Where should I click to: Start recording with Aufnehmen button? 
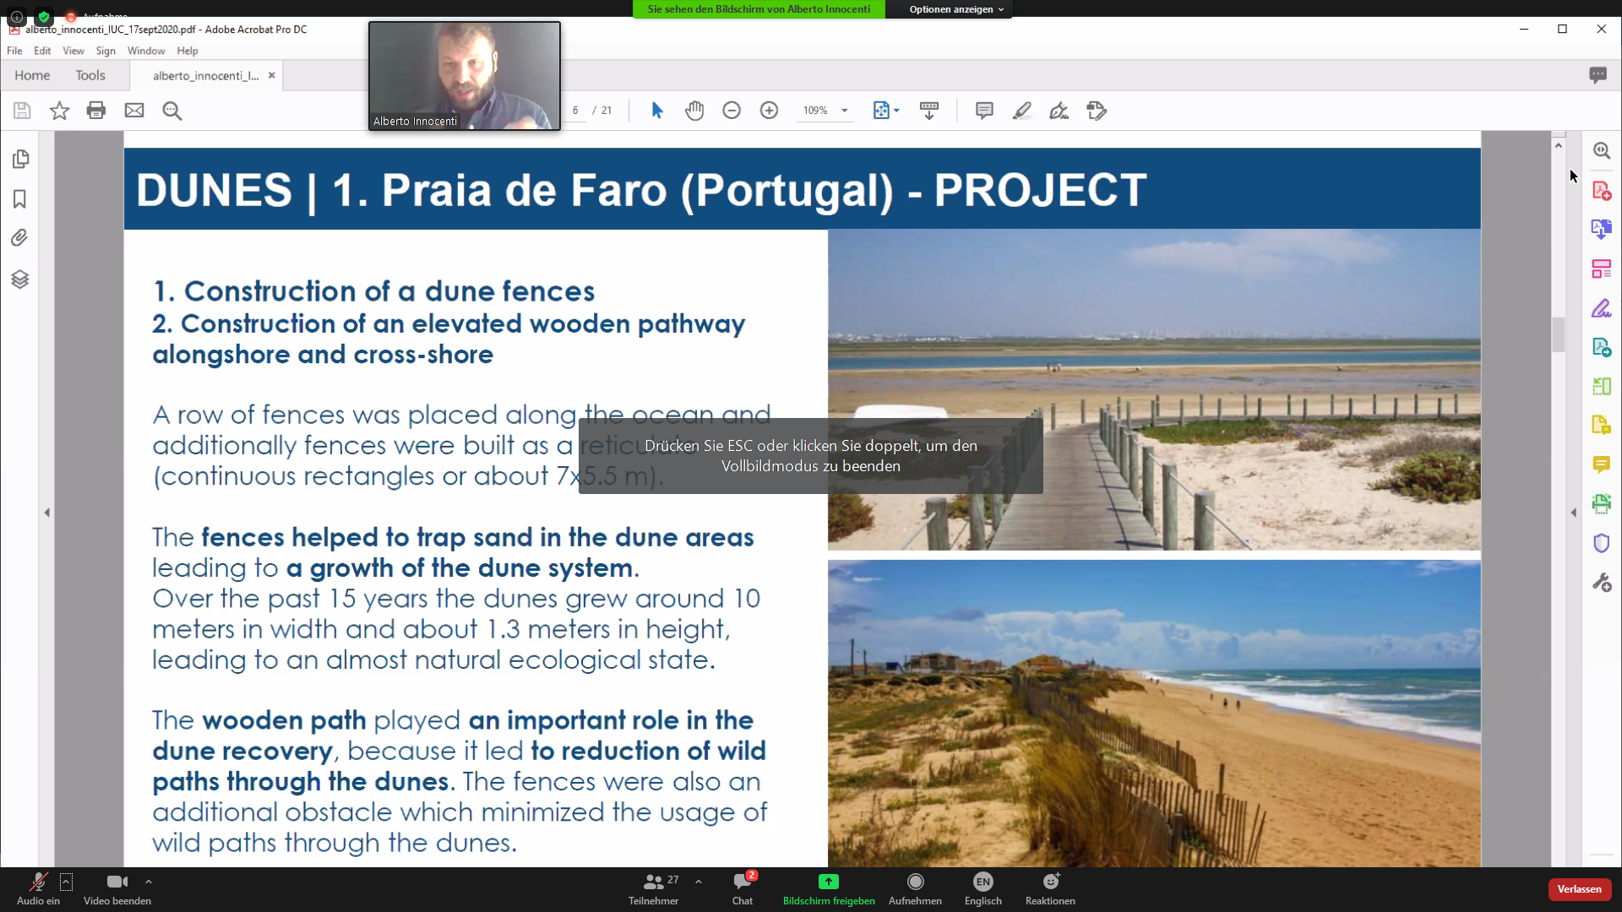pyautogui.click(x=915, y=888)
